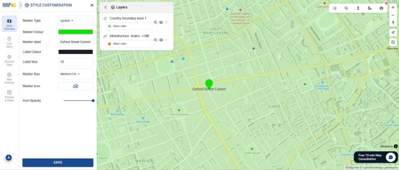
Task: Click the location pin tool in the map toolbar
Action: [x=358, y=8]
